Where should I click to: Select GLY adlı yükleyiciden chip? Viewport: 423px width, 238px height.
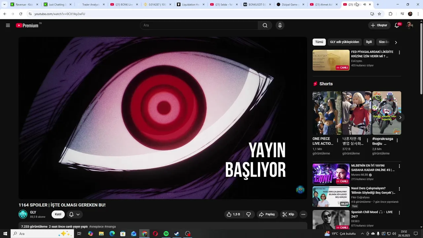344,42
